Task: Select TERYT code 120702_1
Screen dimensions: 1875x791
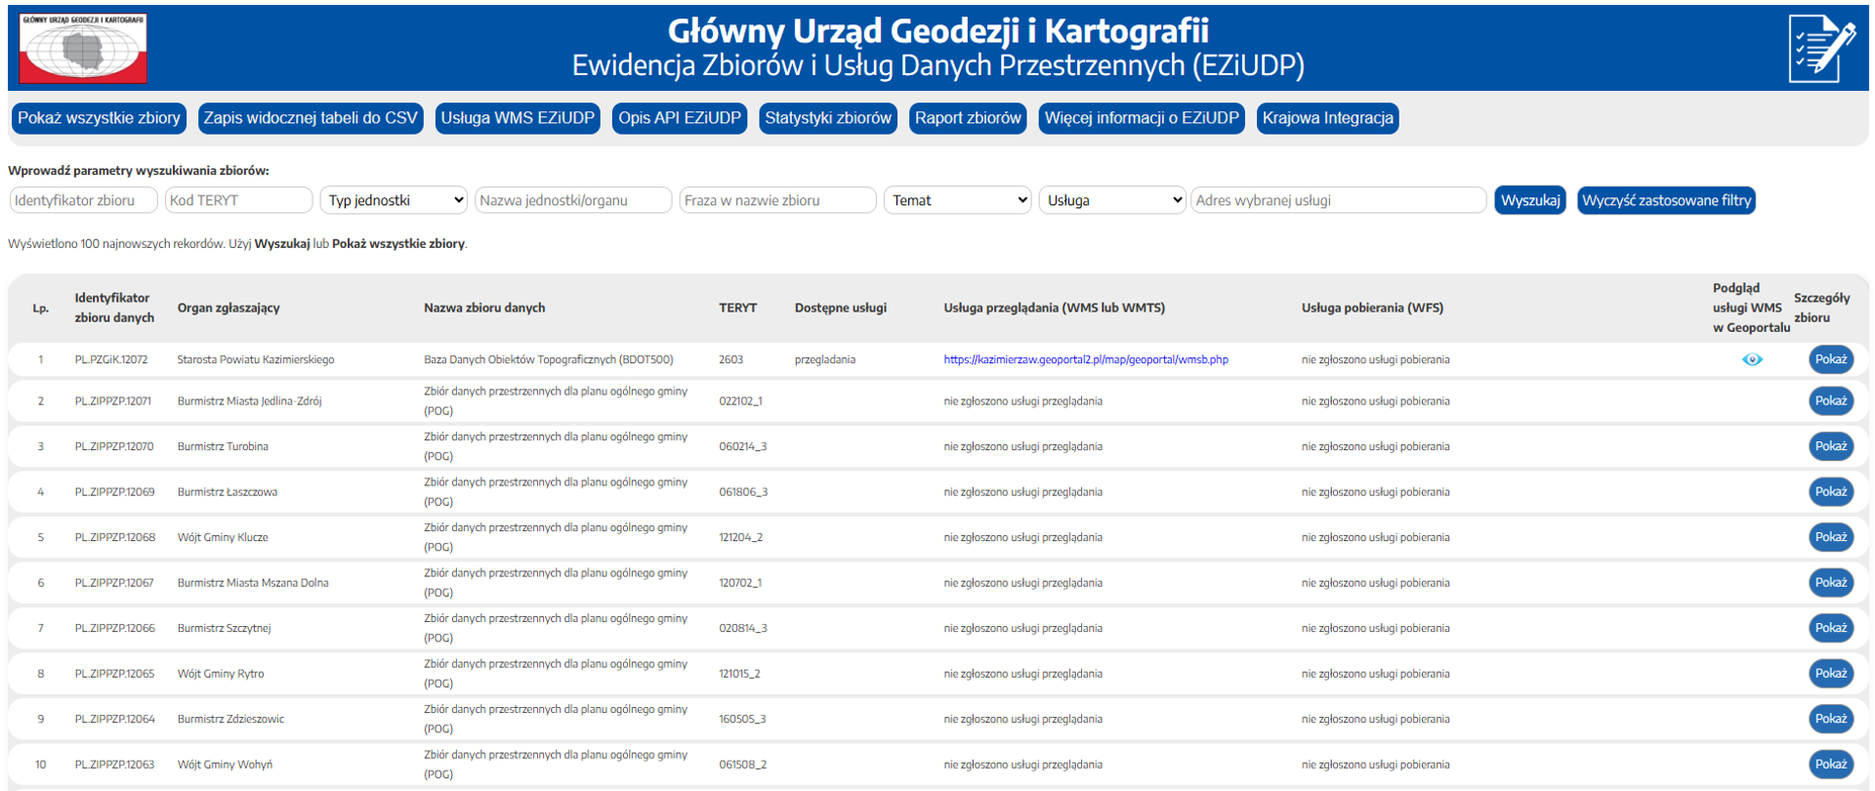Action: coord(741,582)
